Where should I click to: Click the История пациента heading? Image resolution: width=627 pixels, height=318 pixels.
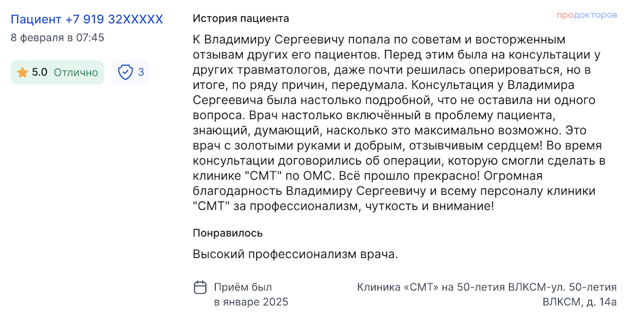[241, 18]
